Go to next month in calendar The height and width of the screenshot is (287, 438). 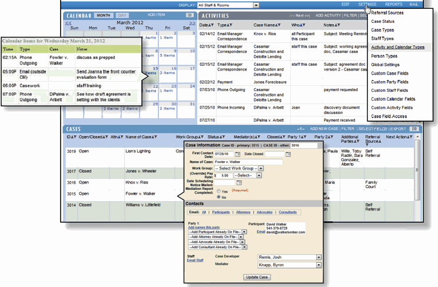click(x=193, y=23)
